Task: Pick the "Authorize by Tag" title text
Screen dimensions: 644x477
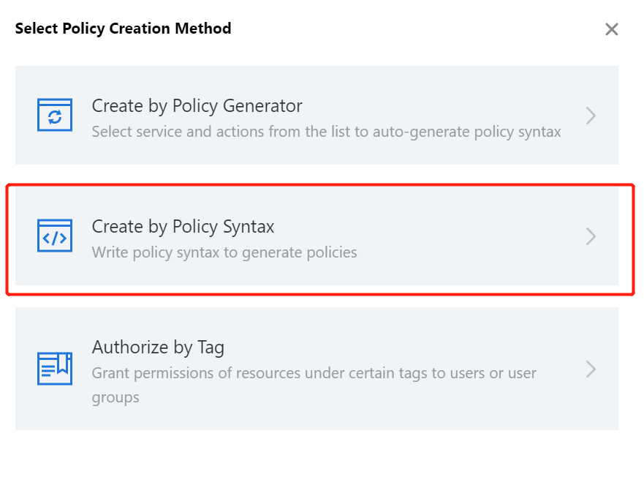Action: (x=158, y=347)
